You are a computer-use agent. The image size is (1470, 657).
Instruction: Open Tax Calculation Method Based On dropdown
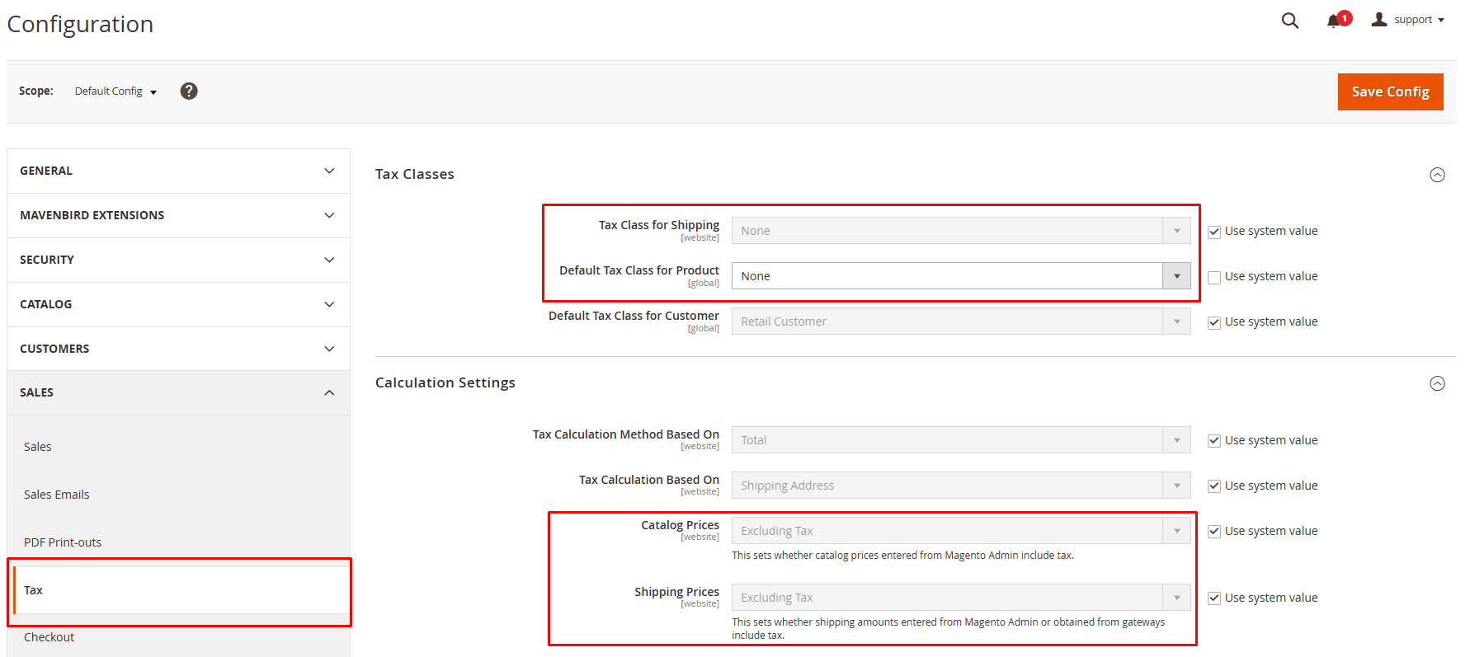[x=961, y=440]
